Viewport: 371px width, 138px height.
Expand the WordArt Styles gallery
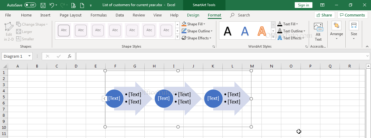pos(273,37)
